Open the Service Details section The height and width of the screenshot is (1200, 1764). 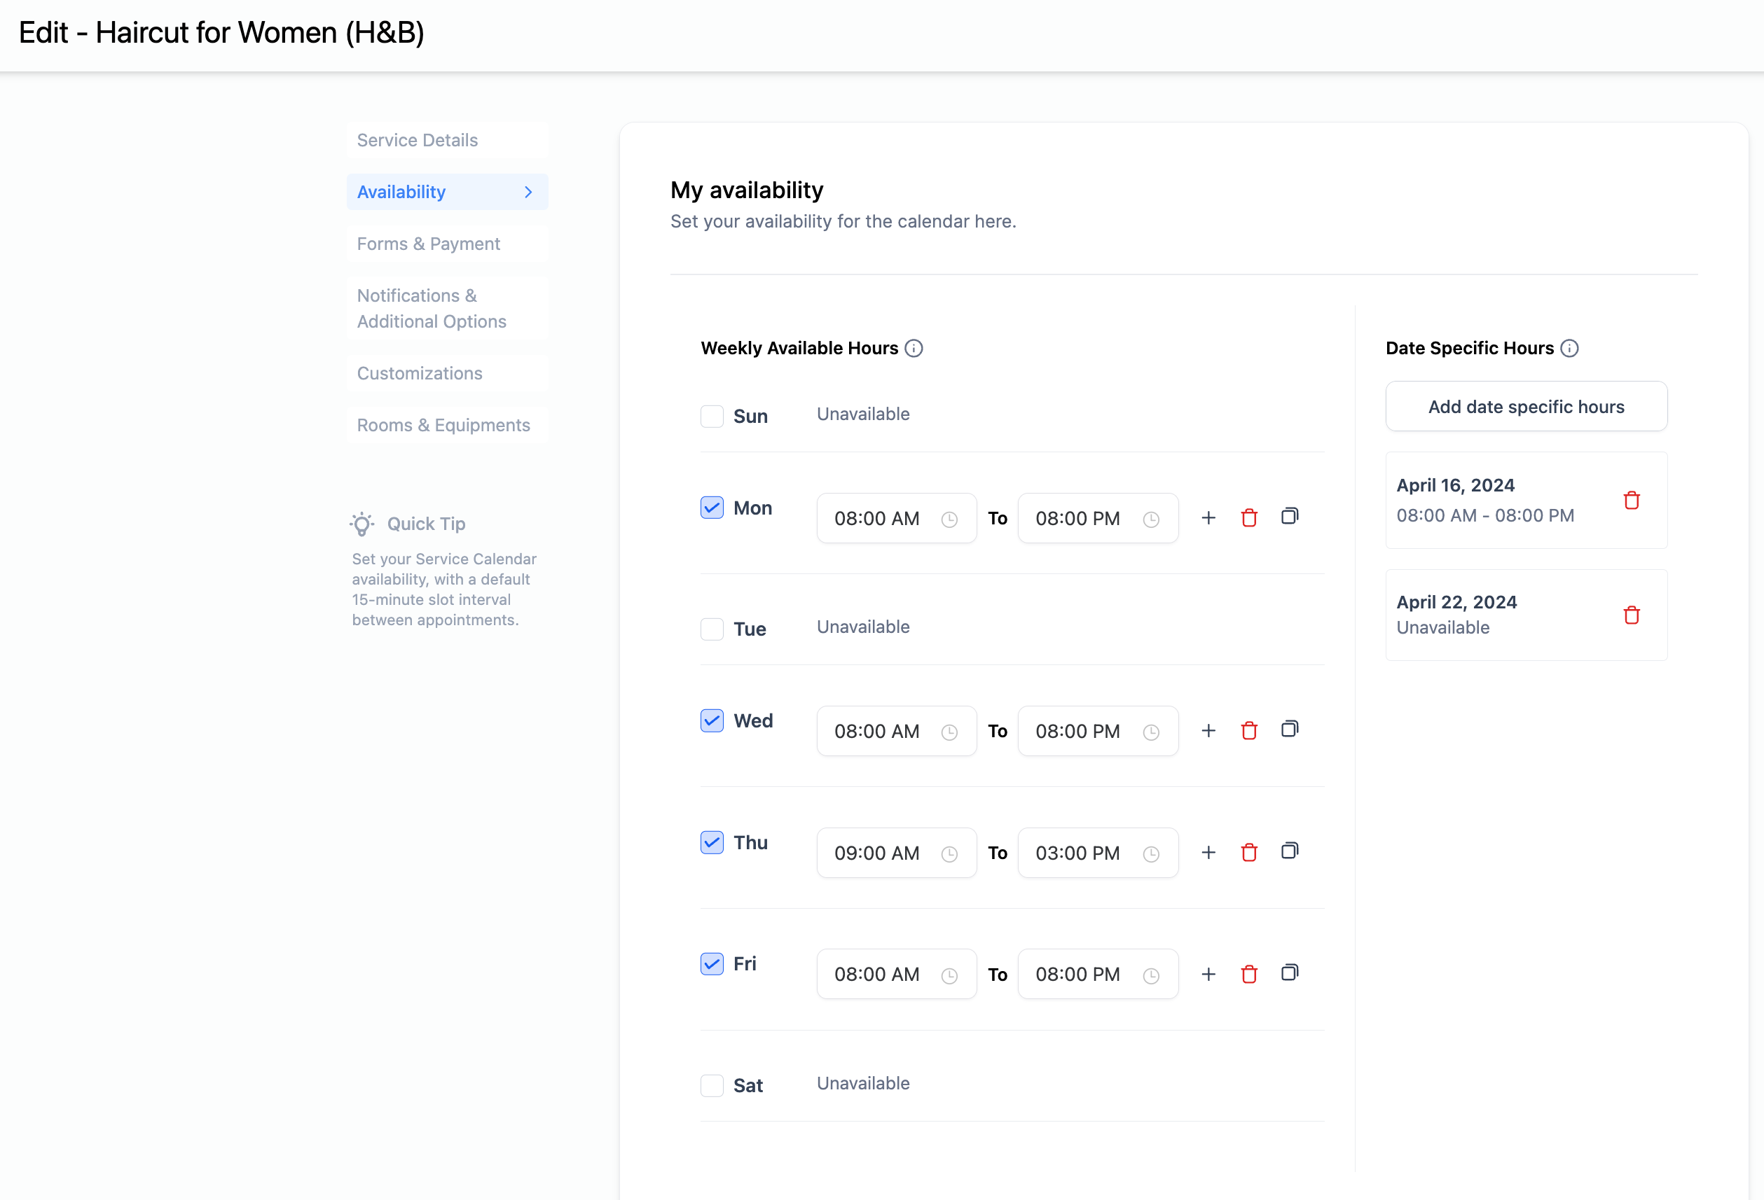pos(418,140)
